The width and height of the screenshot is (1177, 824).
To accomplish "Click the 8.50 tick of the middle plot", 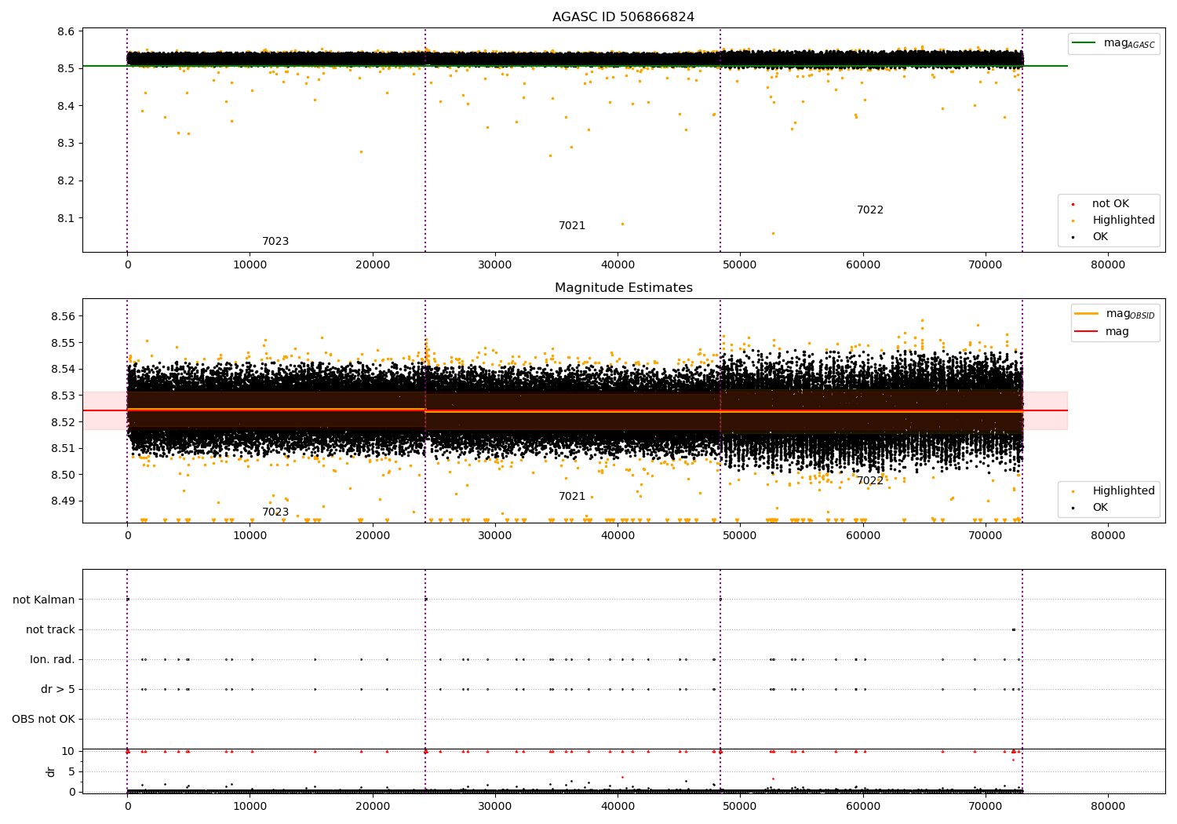I will pos(63,475).
